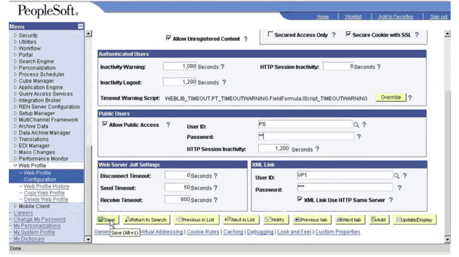This screenshot has width=459, height=257.
Task: Expand the Mobile Client menu folder
Action: [x=16, y=206]
